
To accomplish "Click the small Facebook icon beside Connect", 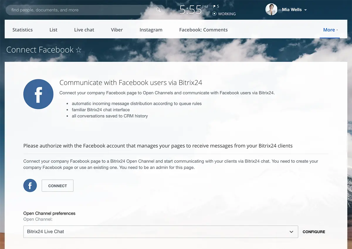I will click(30, 186).
